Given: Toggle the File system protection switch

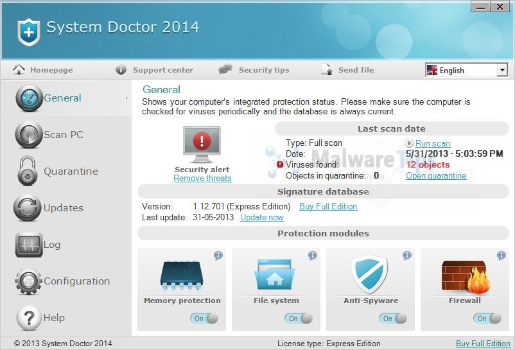Looking at the screenshot, I should coord(299,318).
